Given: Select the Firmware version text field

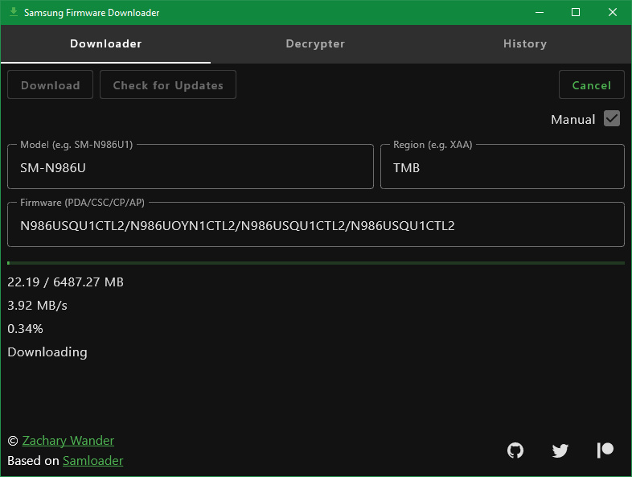Looking at the screenshot, I should 315,226.
